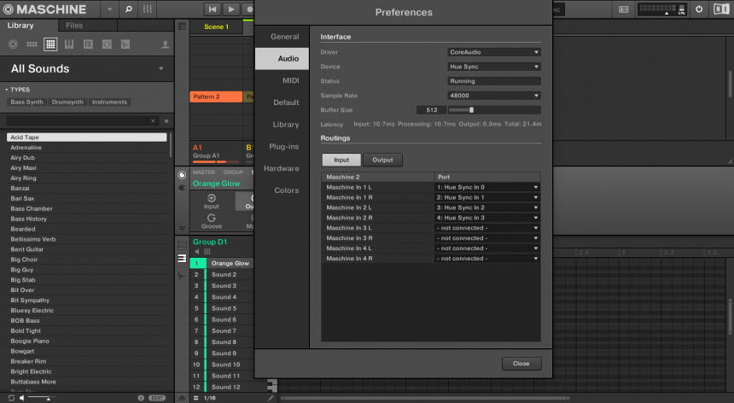Open the mixer view icon in header

point(148,9)
